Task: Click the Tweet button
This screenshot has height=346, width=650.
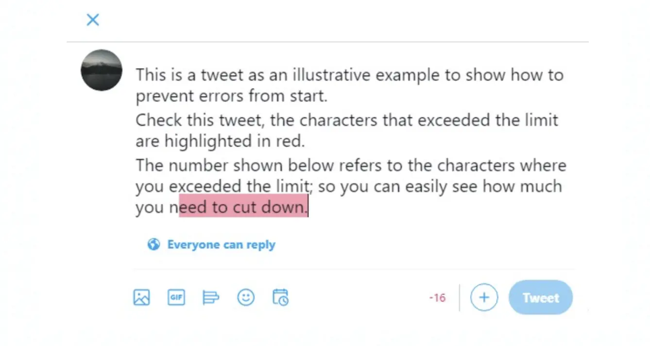Action: coord(541,297)
